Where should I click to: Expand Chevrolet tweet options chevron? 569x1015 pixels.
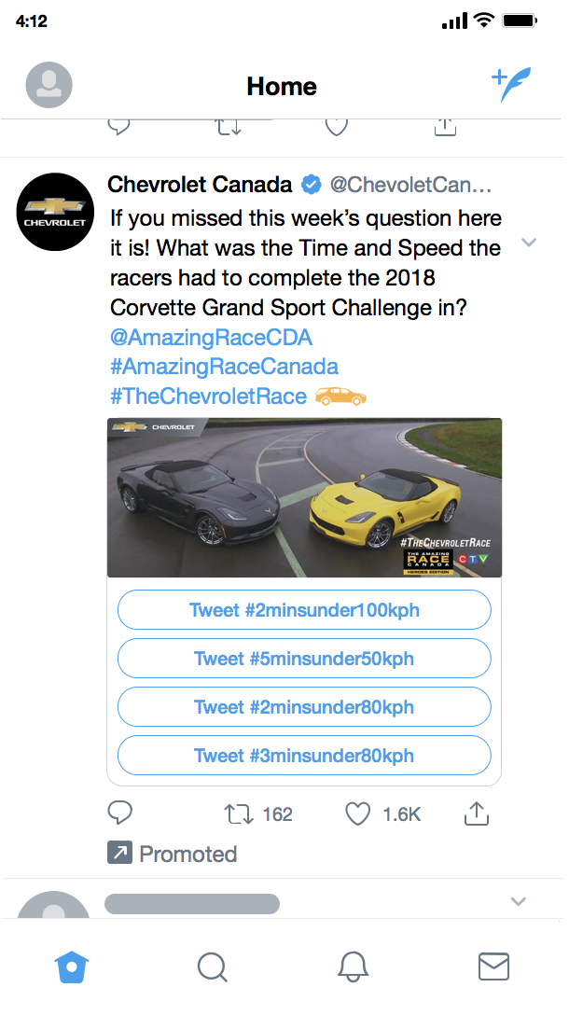[x=529, y=243]
